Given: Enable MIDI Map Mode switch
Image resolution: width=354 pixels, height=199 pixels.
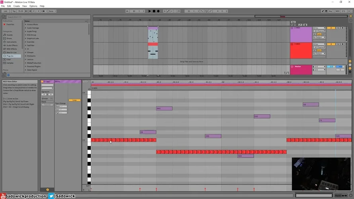Looking at the screenshot, I should [338, 11].
